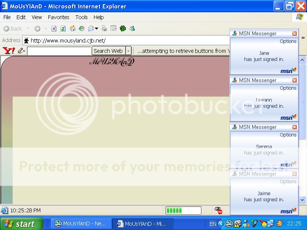Click the Print toolbar icon
307x230 pixels.
tap(104, 29)
